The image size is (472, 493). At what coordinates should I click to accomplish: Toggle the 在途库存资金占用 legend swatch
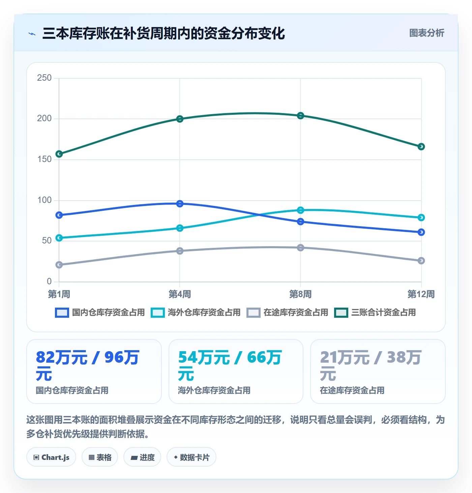point(254,313)
